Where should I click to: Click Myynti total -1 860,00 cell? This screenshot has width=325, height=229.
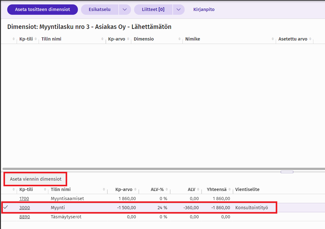[220, 208]
